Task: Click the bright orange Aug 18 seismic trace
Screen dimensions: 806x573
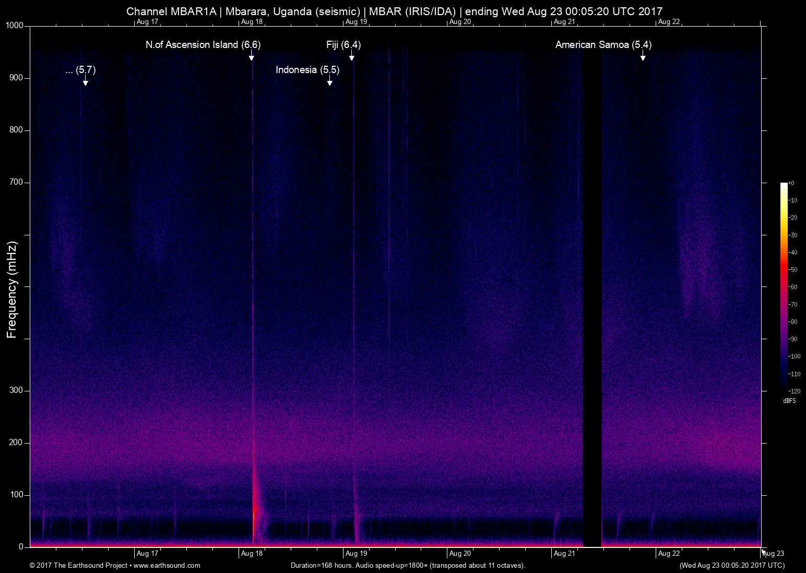Action: (254, 517)
